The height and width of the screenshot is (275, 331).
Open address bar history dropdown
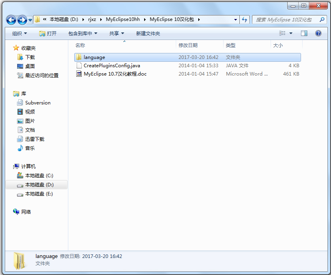tap(235, 20)
